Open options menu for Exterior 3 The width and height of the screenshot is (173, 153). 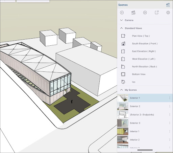170,123
